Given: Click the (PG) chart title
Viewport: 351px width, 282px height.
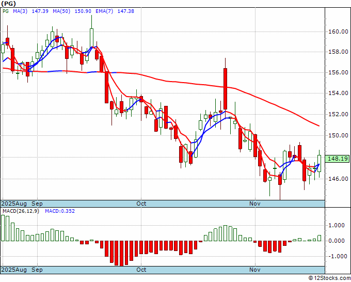Looking at the screenshot, I should pos(8,4).
